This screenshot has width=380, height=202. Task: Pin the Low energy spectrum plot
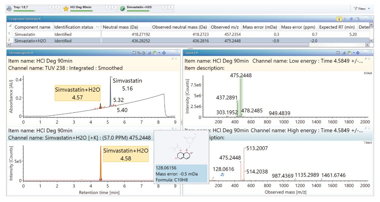point(366,59)
